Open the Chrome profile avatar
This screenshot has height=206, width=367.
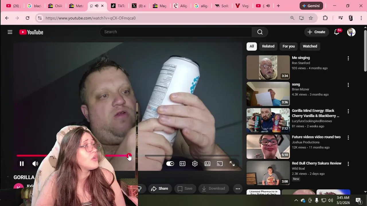click(351, 18)
